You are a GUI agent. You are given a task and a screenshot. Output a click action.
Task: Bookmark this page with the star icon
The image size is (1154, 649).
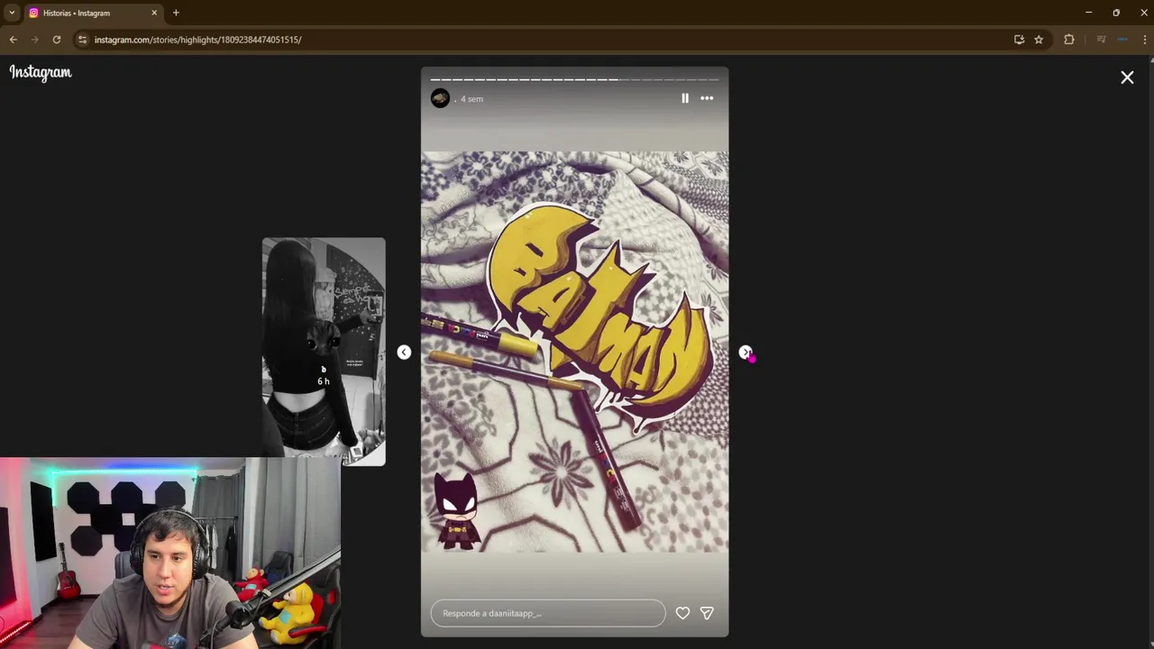click(x=1039, y=40)
